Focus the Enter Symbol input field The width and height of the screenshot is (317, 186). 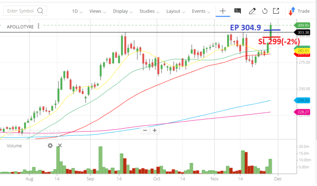[25, 11]
